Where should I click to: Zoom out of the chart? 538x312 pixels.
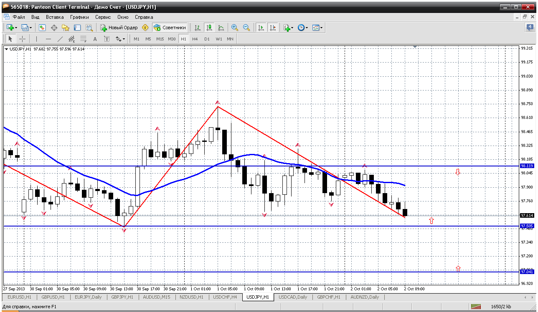pos(246,28)
